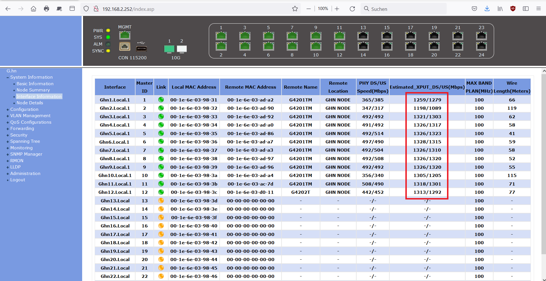Expand the LLDP menu

[8, 167]
